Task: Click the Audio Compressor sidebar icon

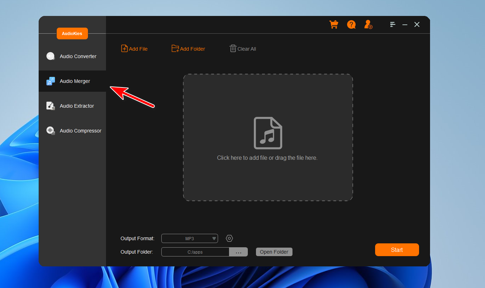Action: coord(51,131)
